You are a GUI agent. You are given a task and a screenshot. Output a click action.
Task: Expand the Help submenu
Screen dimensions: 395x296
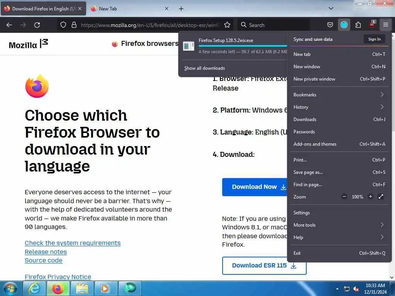pos(339,237)
